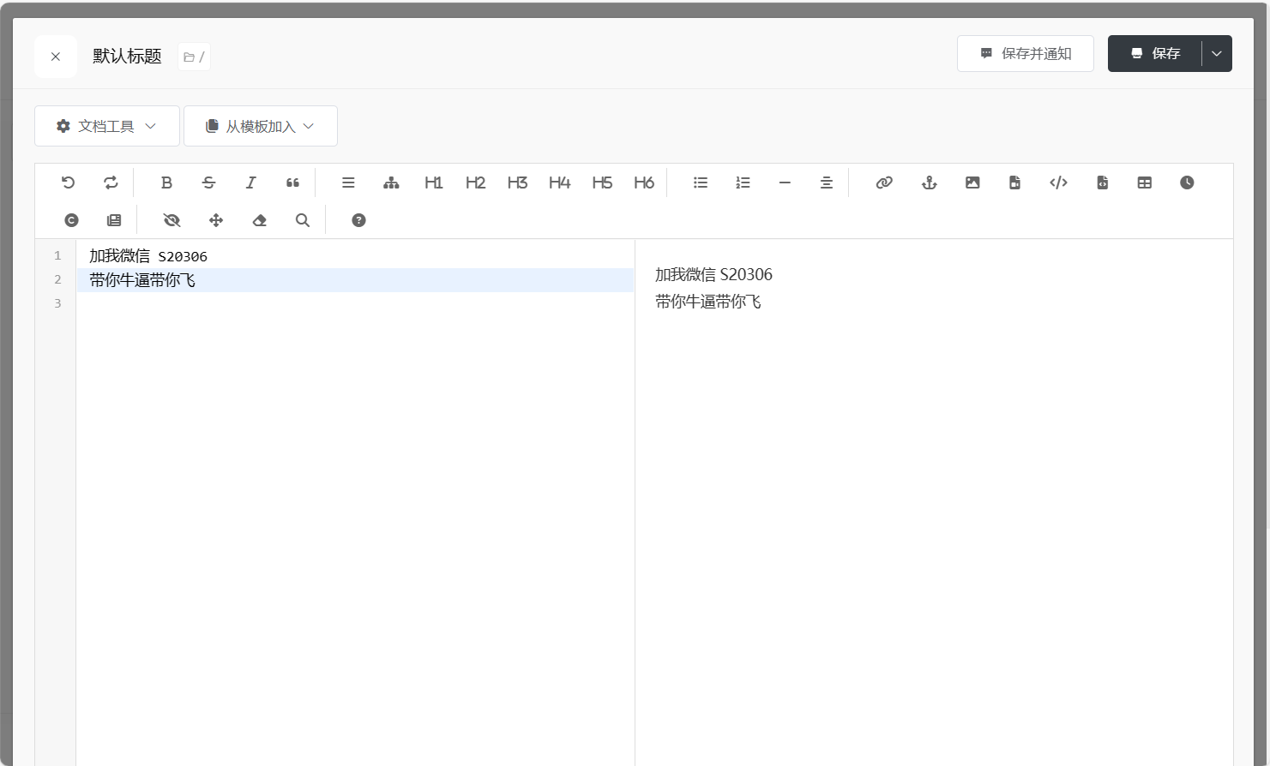Image resolution: width=1270 pixels, height=766 pixels.
Task: Insert an anchor with anchor icon
Action: [x=929, y=183]
